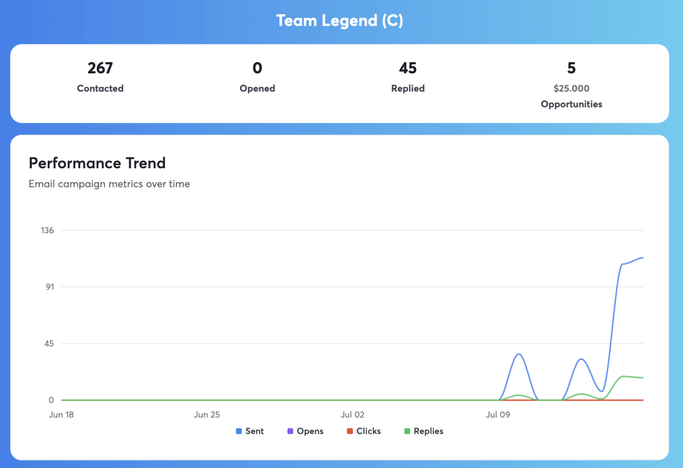The image size is (683, 468).
Task: Click the purple Opens legend color dot
Action: (x=291, y=432)
